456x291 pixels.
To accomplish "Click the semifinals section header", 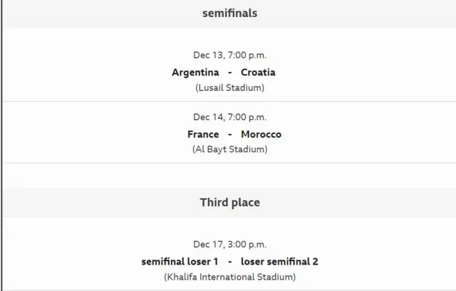I will [229, 13].
